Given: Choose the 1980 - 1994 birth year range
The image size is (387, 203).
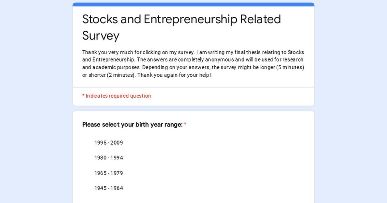Looking at the screenshot, I should coord(109,158).
